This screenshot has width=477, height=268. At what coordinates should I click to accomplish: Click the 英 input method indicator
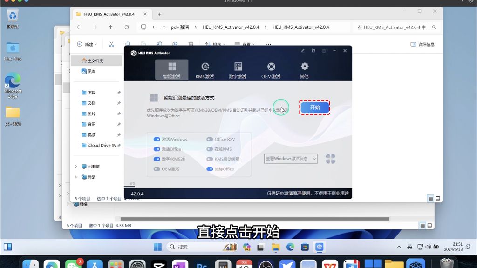pyautogui.click(x=409, y=247)
